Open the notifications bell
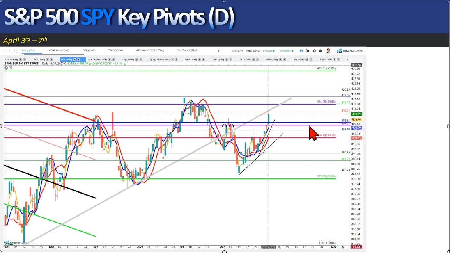This screenshot has height=253, width=450. [x=308, y=51]
